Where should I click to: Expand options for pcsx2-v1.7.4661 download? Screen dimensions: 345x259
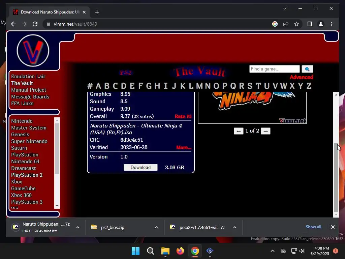(235, 227)
